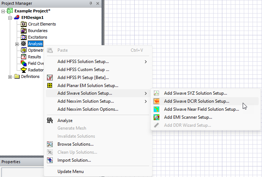Click the SIwave SYZ Solution icon

[156, 93]
